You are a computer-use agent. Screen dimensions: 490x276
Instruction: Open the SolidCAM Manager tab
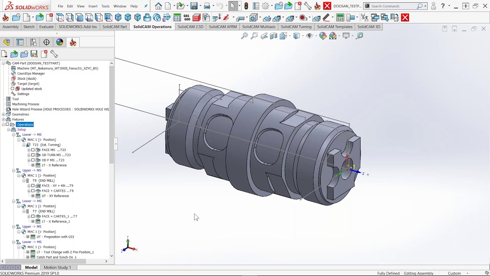tap(73, 42)
